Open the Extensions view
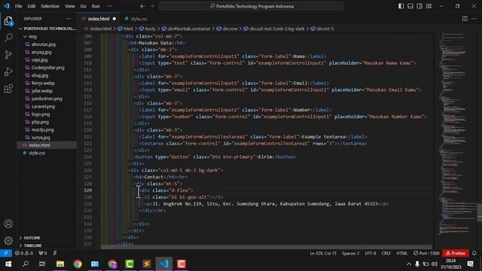This screenshot has width=482, height=271. pyautogui.click(x=8, y=89)
